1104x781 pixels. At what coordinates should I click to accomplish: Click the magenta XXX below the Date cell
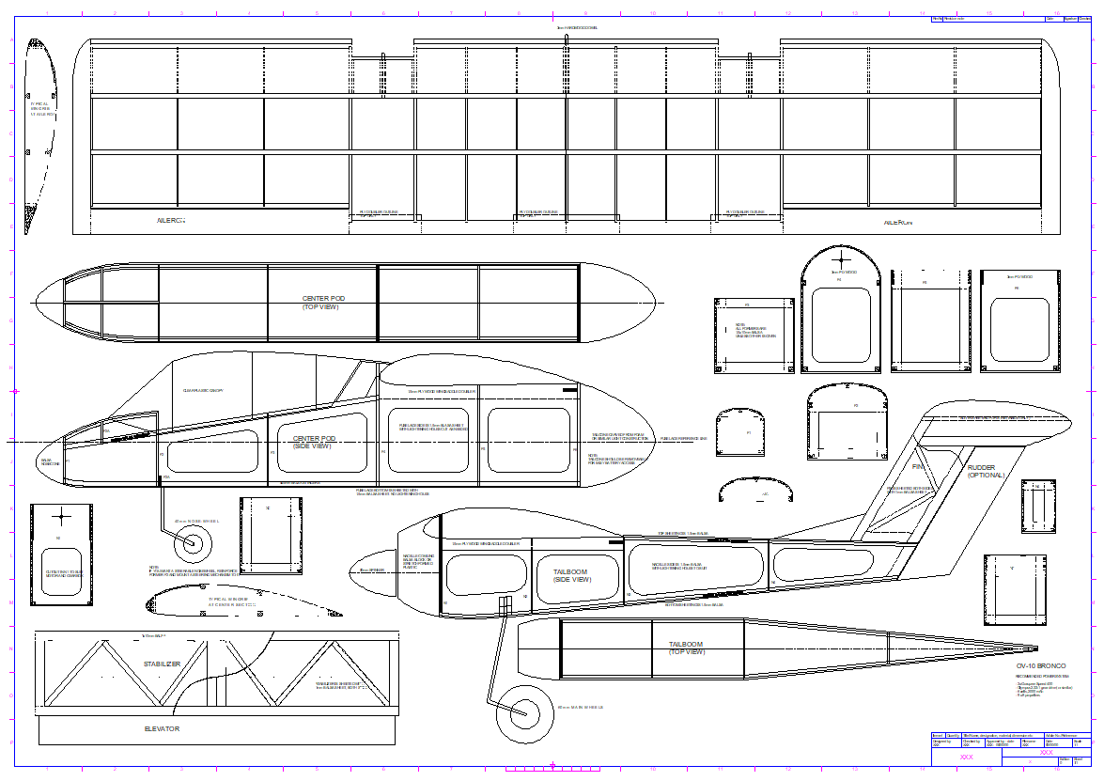(x=1047, y=752)
